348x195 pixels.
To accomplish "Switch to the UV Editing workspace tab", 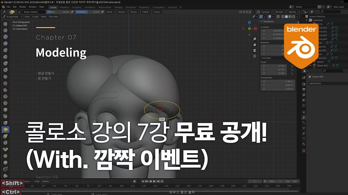I will click(90, 7).
